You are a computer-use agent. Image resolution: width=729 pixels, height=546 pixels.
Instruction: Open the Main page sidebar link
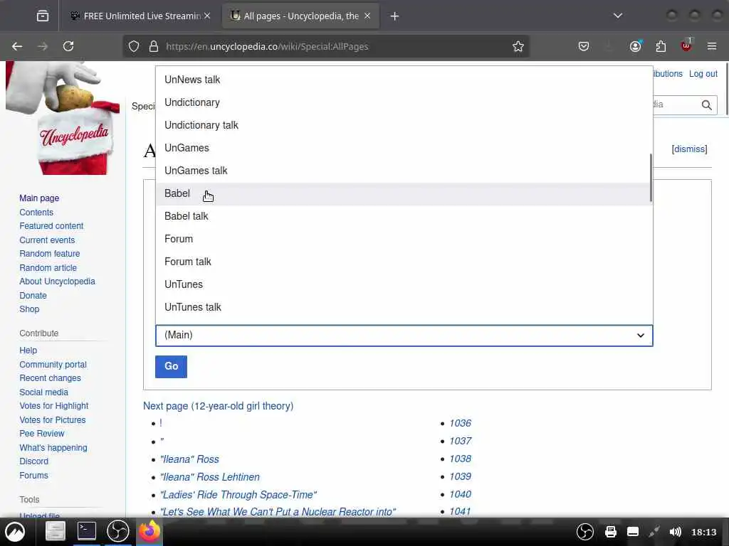39,198
